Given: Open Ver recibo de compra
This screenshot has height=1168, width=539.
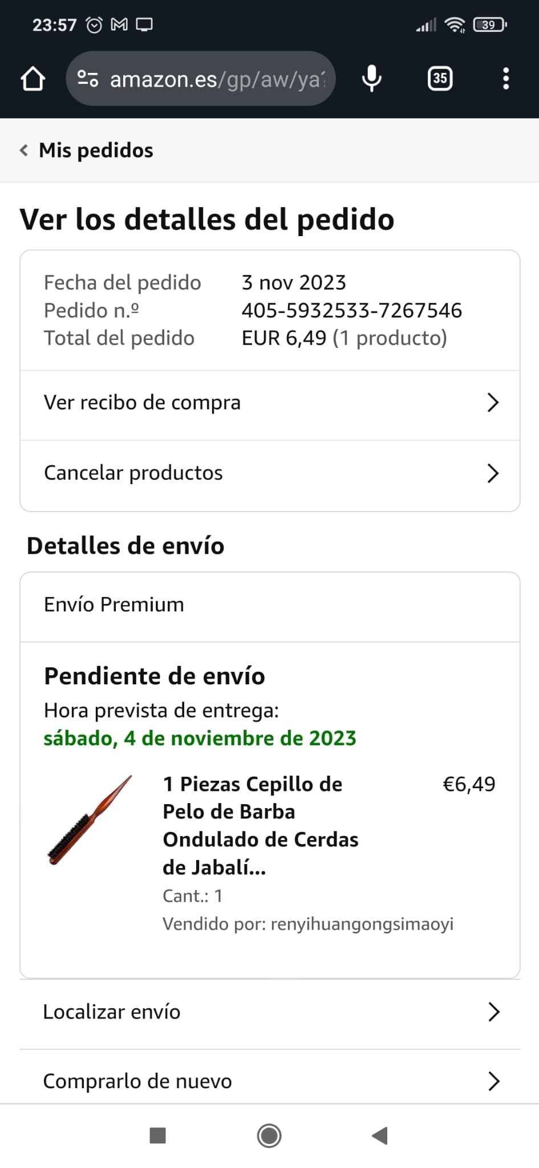Looking at the screenshot, I should (x=143, y=403).
